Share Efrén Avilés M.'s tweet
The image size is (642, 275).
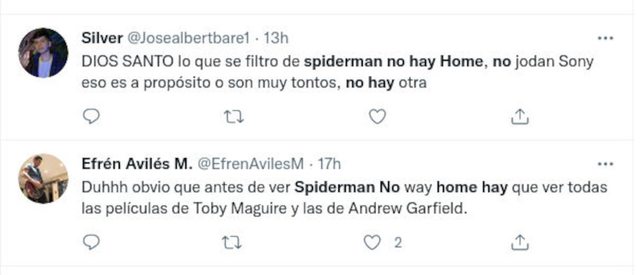[x=519, y=242]
